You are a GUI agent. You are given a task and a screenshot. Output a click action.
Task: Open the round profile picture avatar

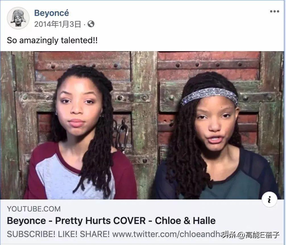[18, 18]
